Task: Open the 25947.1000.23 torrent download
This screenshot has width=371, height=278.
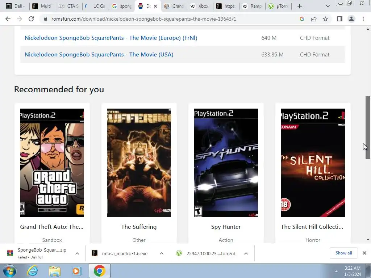Action: pyautogui.click(x=206, y=253)
